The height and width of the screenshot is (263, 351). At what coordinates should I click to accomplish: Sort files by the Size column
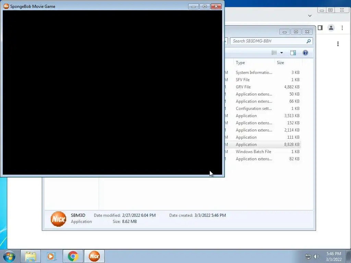[x=288, y=63]
